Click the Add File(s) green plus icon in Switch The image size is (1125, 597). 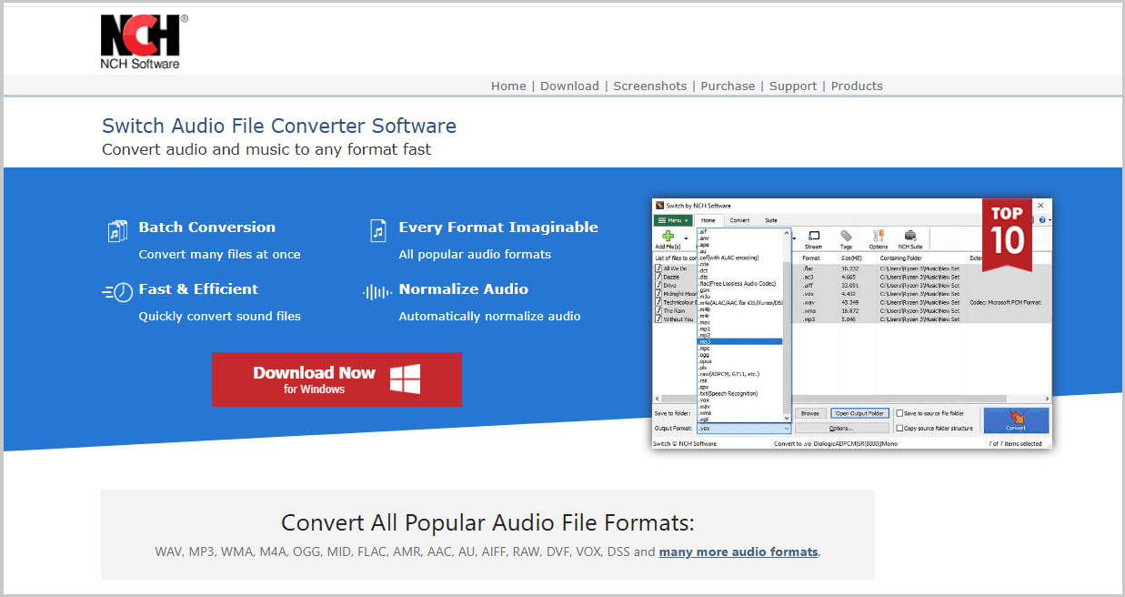(x=668, y=236)
